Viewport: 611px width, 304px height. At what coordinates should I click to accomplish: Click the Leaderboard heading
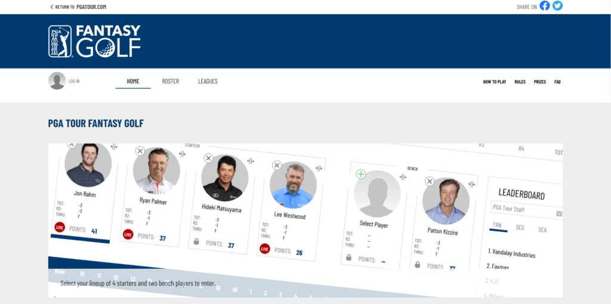tap(521, 194)
